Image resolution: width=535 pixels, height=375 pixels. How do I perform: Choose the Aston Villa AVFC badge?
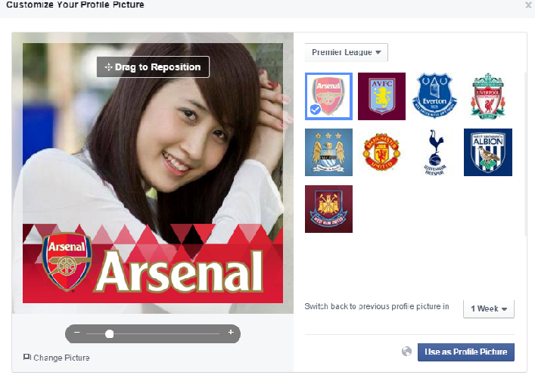pos(381,96)
